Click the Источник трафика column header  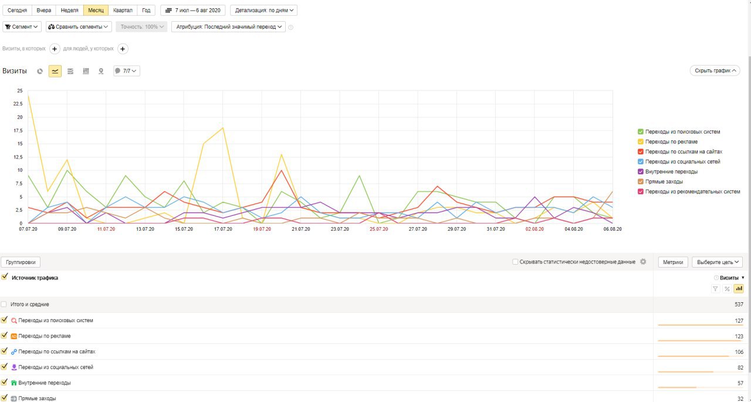pyautogui.click(x=35, y=278)
